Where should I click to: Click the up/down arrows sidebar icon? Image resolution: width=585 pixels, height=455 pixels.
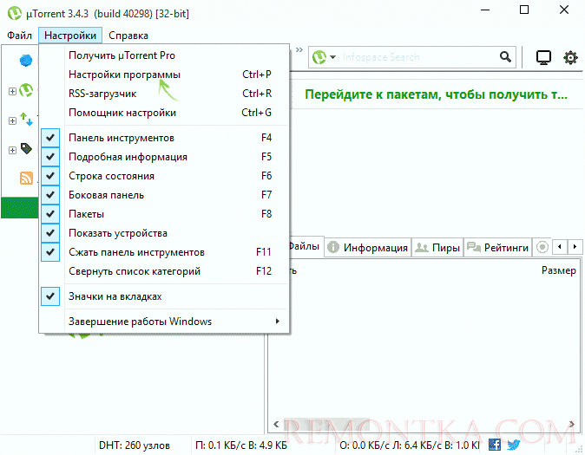point(26,120)
